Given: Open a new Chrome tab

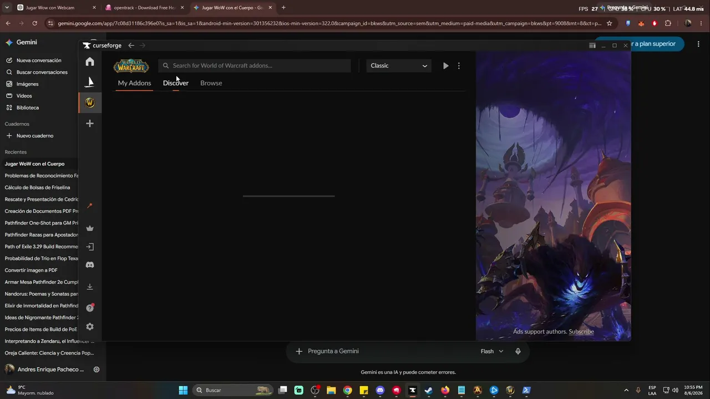Looking at the screenshot, I should (283, 8).
